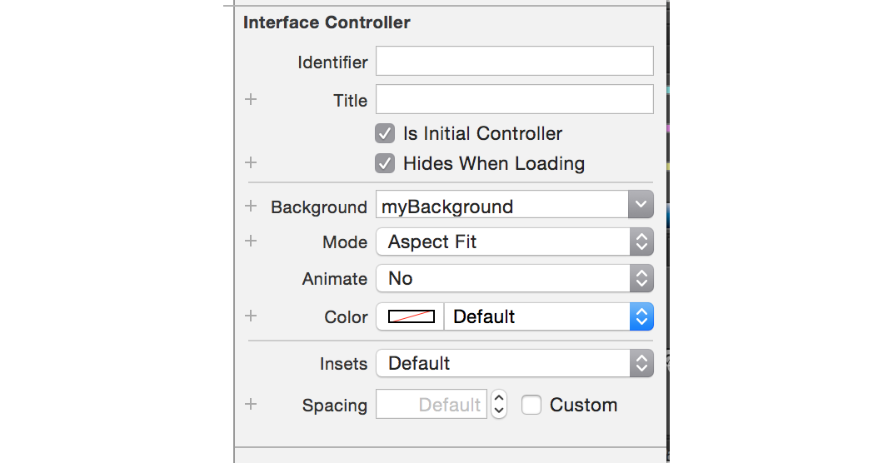Viewport: 893px width, 463px height.
Task: Click the Spacing stepper arrows
Action: pyautogui.click(x=498, y=405)
